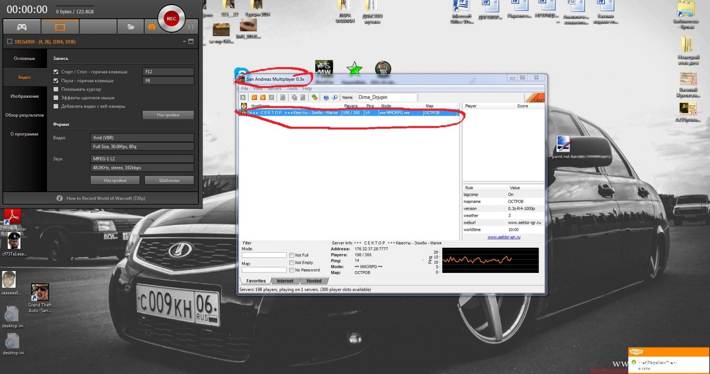Open output folder icon in Bandicam

point(131,27)
